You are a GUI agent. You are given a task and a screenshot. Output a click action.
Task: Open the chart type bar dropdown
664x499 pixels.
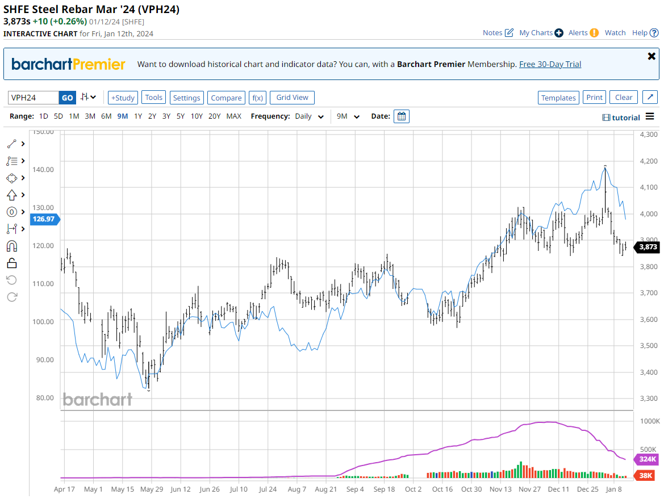88,97
